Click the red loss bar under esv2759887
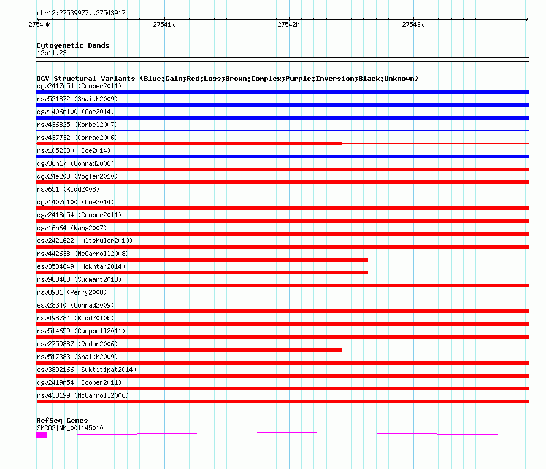 pos(189,350)
